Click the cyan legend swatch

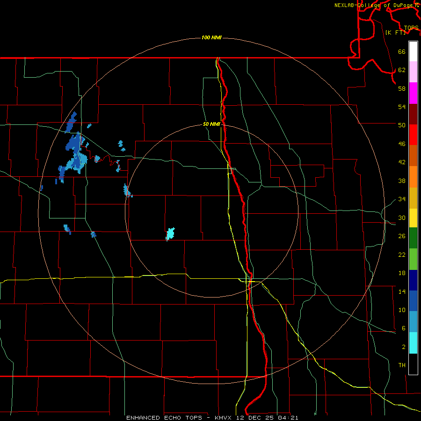pyautogui.click(x=413, y=343)
